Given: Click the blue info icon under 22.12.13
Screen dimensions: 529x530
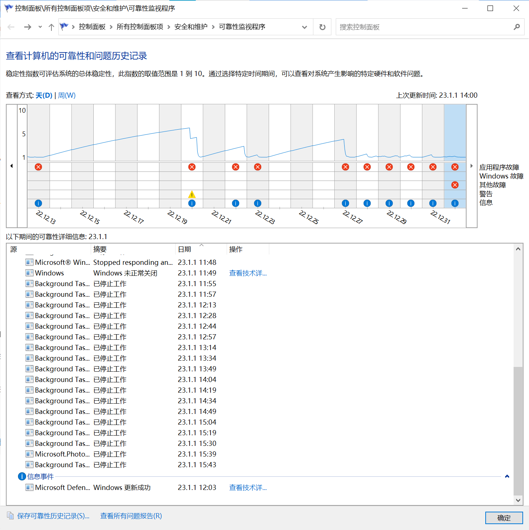Looking at the screenshot, I should tap(38, 203).
